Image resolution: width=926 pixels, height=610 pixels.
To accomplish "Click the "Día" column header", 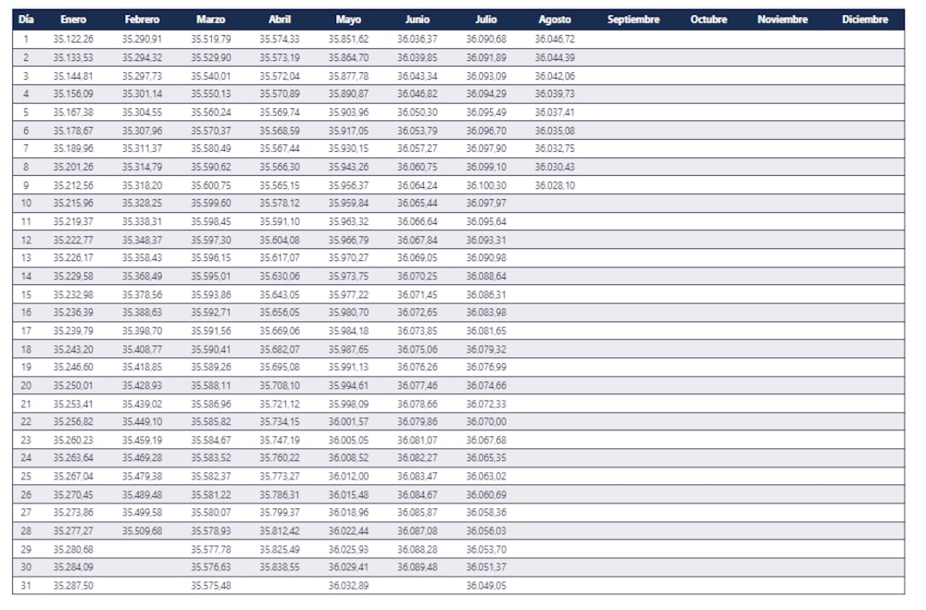I will click(26, 19).
